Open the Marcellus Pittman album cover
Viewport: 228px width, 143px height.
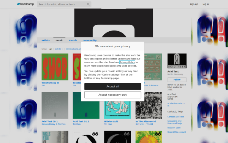(55, 137)
